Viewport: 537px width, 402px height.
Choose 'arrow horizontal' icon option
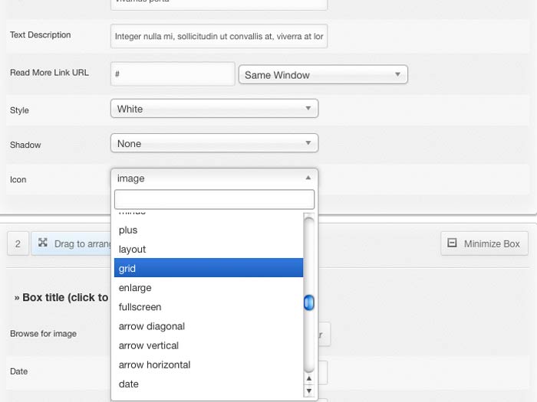pos(207,364)
